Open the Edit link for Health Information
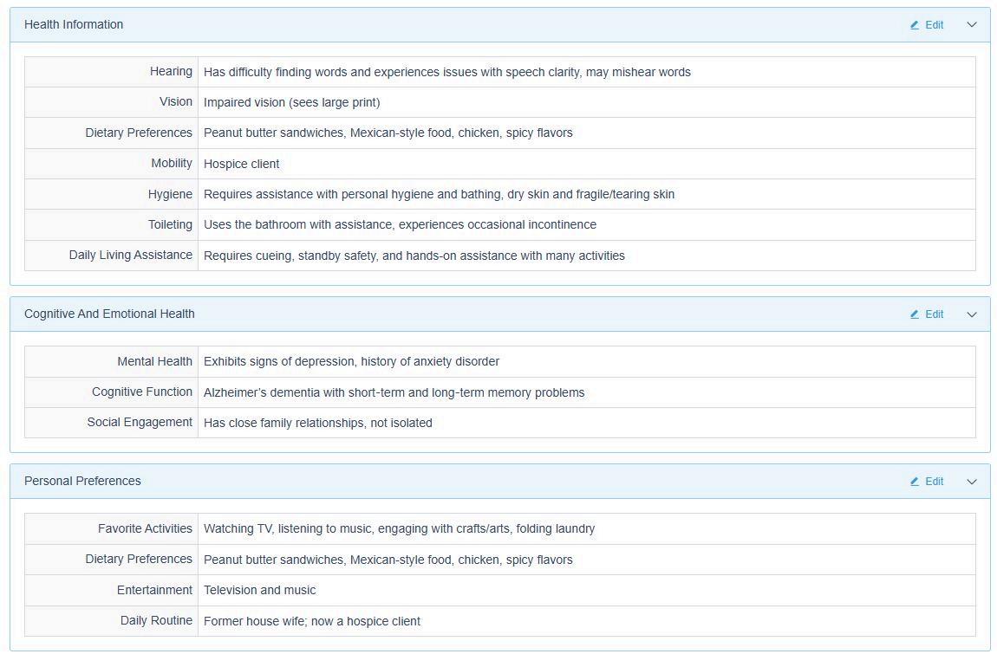This screenshot has width=997, height=654. click(934, 25)
